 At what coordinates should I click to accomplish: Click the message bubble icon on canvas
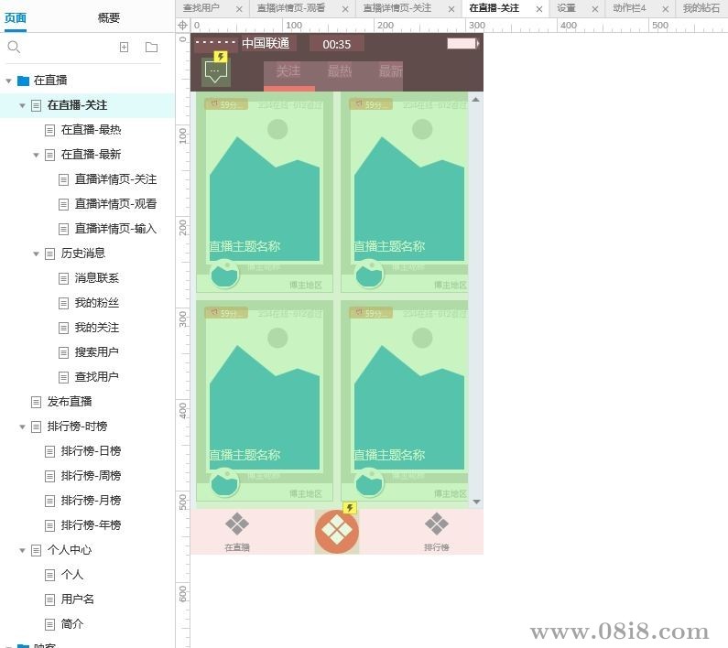[x=216, y=71]
